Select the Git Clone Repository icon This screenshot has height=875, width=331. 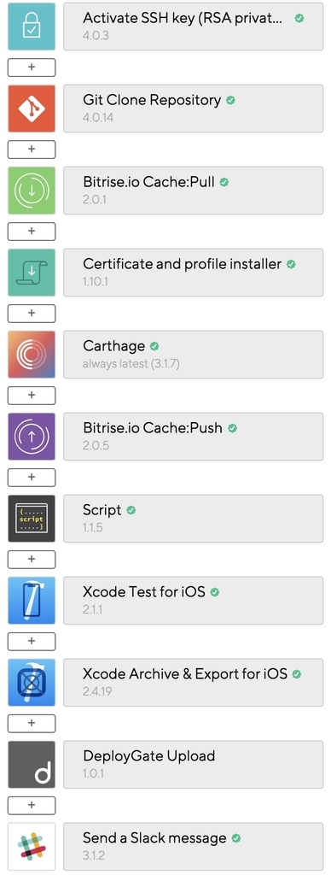point(32,109)
